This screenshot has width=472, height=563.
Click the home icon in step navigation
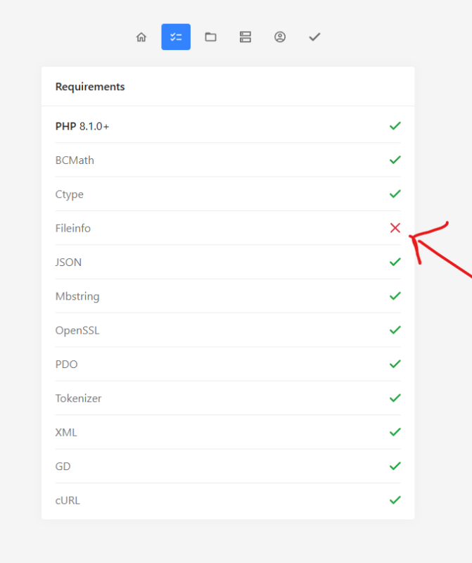coord(141,37)
